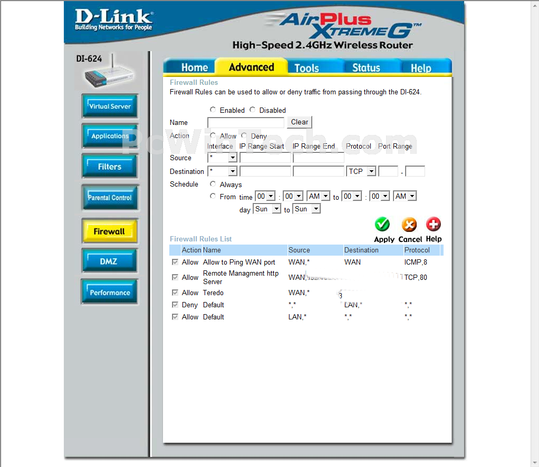Click the Clear button
This screenshot has width=539, height=467.
300,122
